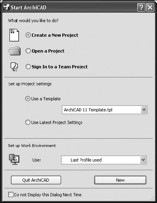This screenshot has width=157, height=203.
Task: Click the Quit ArchiCAD button
Action: pos(36,180)
